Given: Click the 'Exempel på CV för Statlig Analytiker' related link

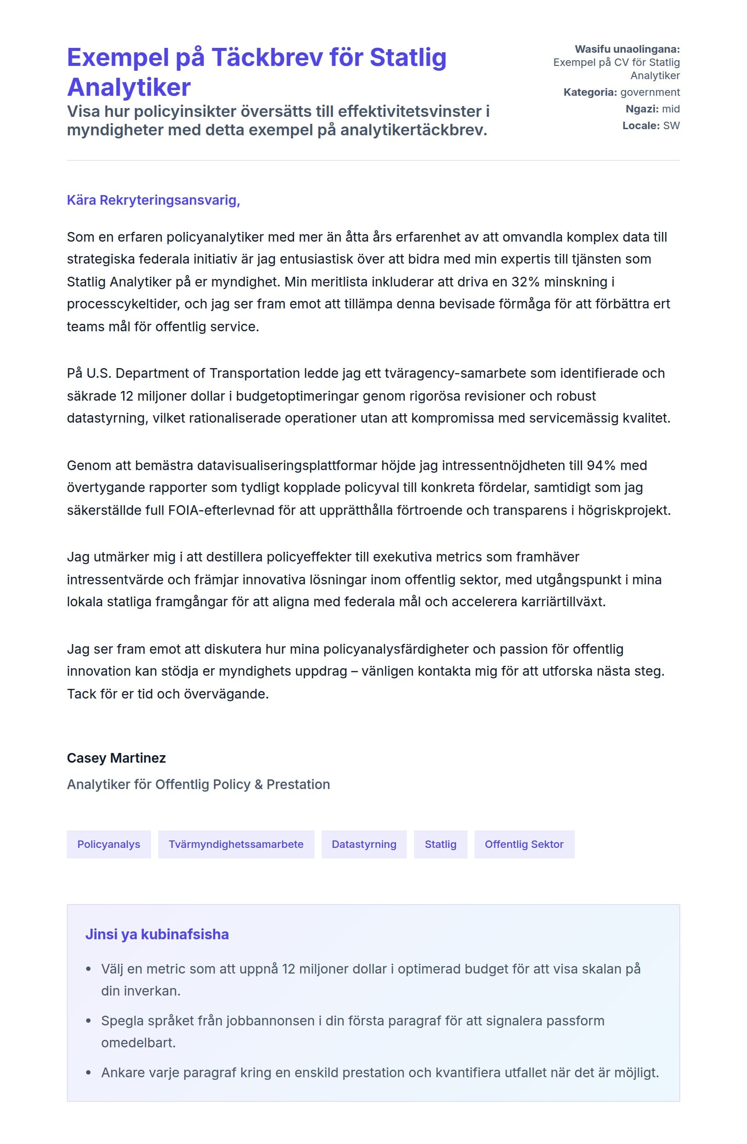Looking at the screenshot, I should [x=616, y=69].
